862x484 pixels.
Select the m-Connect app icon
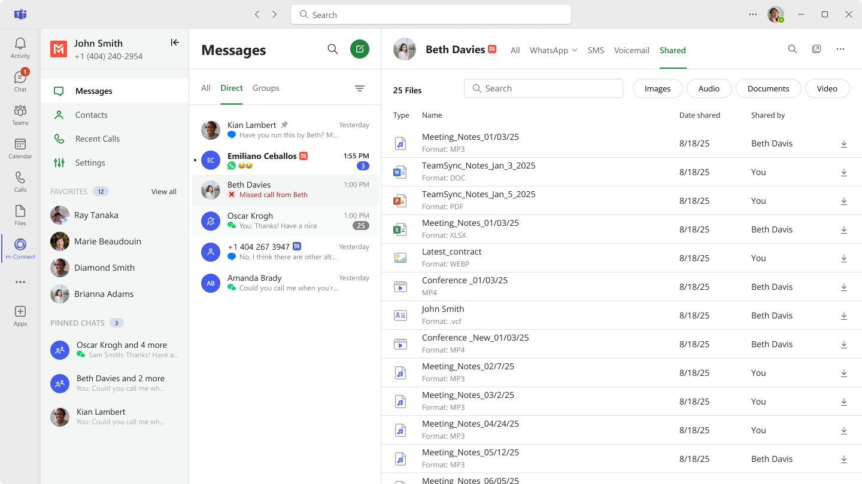tap(20, 249)
